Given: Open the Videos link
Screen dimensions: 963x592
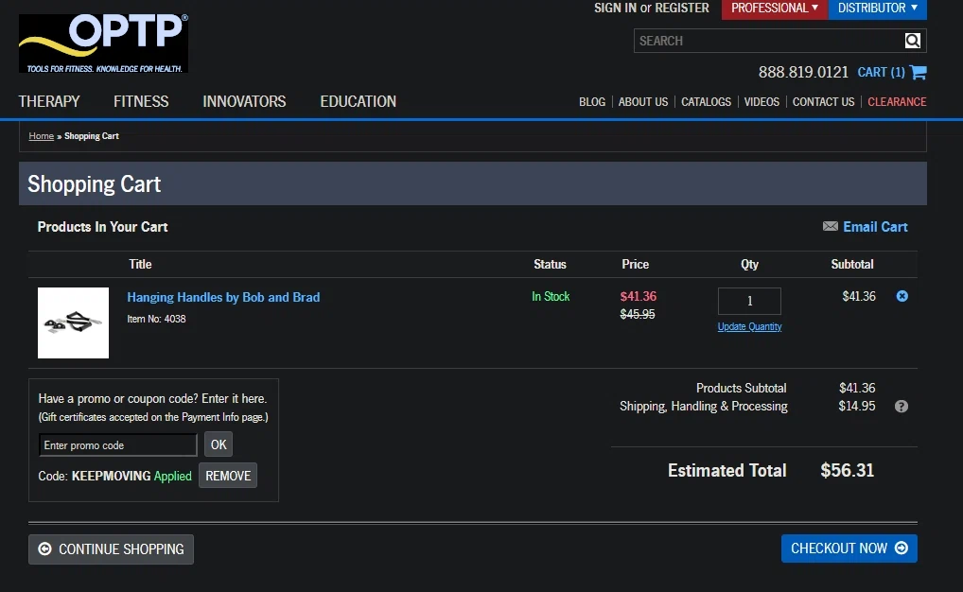Looking at the screenshot, I should [762, 102].
